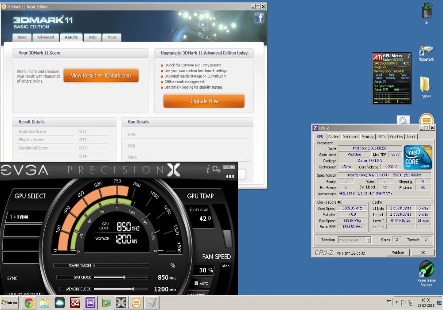Switch to Mainboard tab in CPU-Z
Viewport: 443px width, 310px height.
click(350, 137)
